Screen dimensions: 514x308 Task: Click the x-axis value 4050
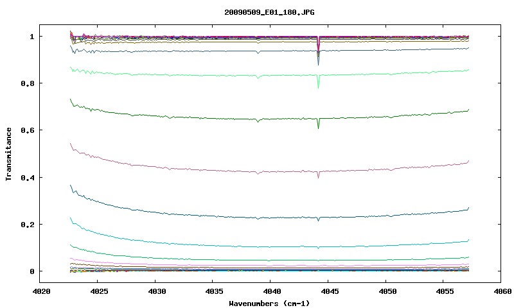pos(387,291)
